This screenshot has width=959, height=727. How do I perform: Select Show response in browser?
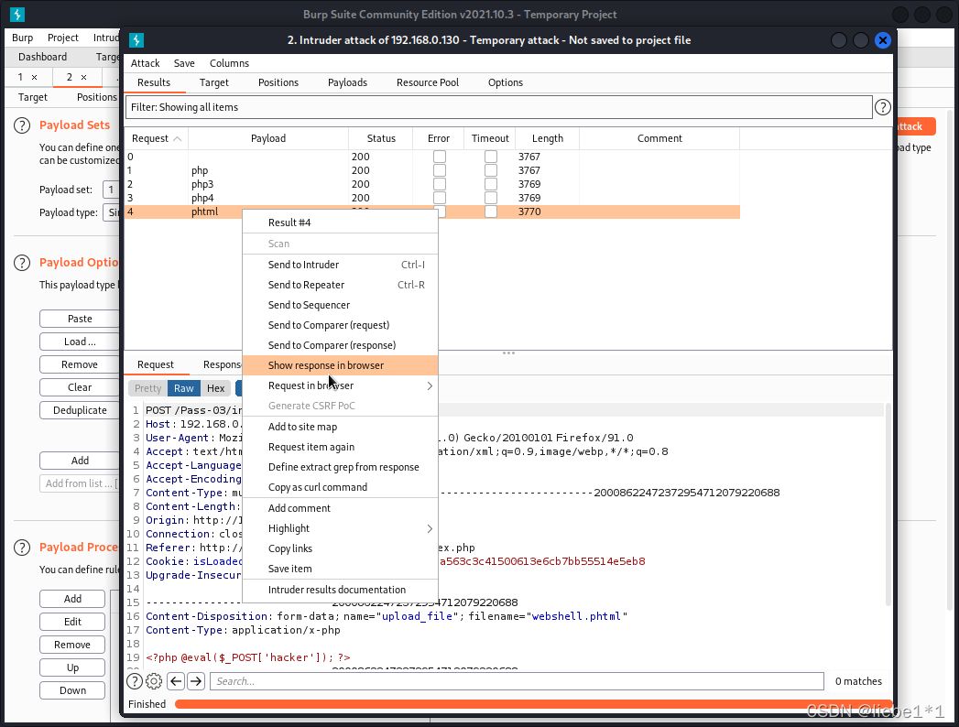340,365
